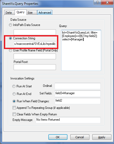Screen dimensions: 114x144
Task: Select User Profile Name Field option
Action: (10, 50)
